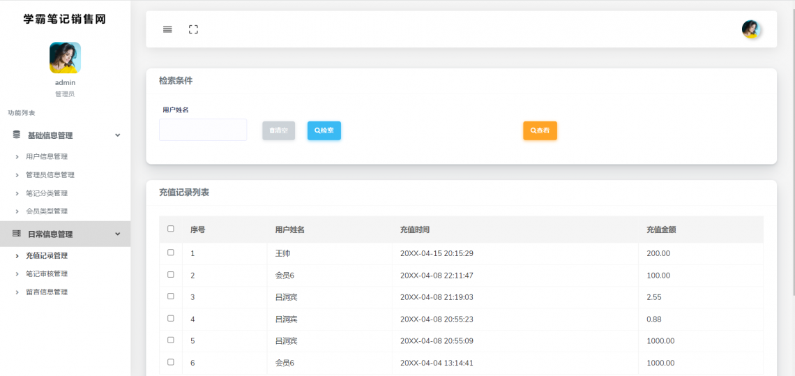Open 用户信息管理 page
This screenshot has height=376, width=795.
tap(47, 157)
